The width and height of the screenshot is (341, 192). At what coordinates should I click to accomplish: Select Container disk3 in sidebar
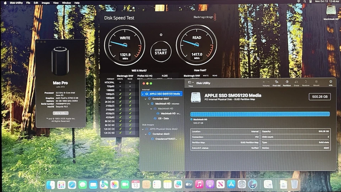coord(161,134)
